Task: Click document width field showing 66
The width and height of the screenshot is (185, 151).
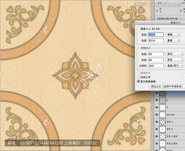Action: click(x=156, y=54)
